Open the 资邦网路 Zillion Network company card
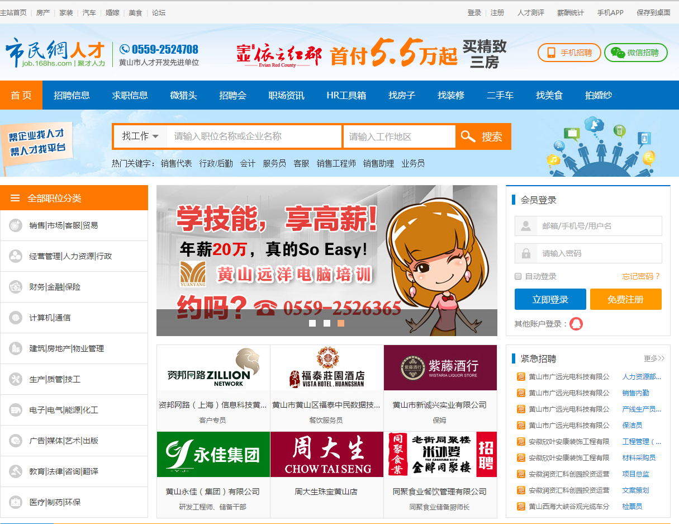The height and width of the screenshot is (524, 679). (x=213, y=388)
